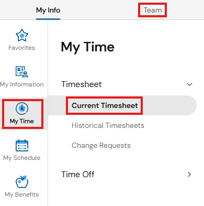Click the Timesheet section header text
This screenshot has width=204, height=206.
click(82, 84)
